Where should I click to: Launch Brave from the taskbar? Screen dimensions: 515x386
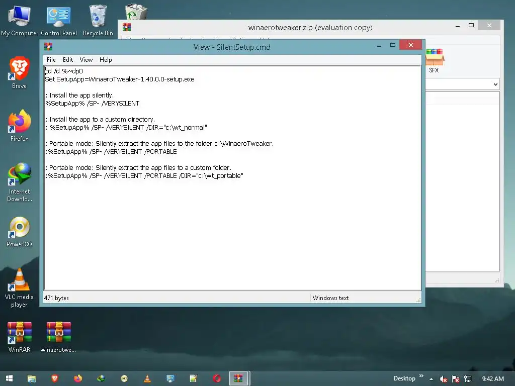[x=55, y=378]
